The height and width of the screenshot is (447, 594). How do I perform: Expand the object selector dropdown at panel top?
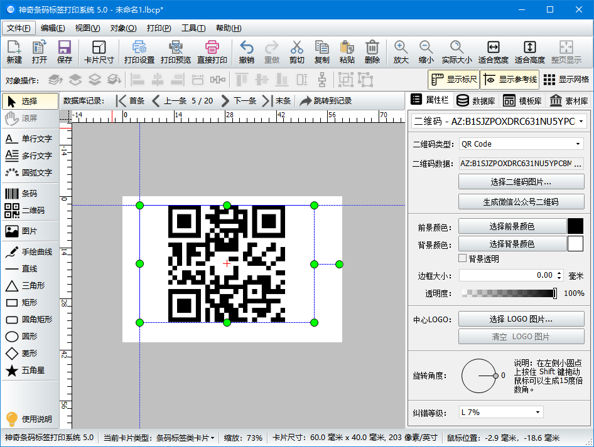tap(581, 122)
